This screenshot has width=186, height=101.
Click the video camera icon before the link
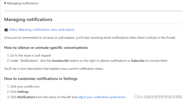(x=6, y=30)
